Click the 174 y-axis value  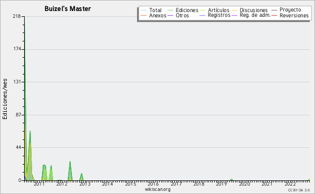(x=17, y=49)
